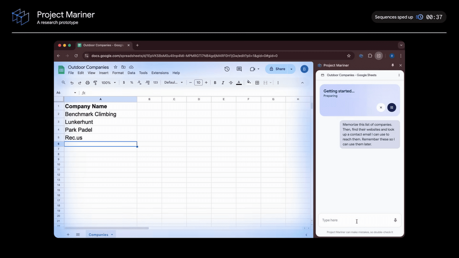Toggle italic formatting in the toolbar
The width and height of the screenshot is (459, 258).
coord(222,82)
